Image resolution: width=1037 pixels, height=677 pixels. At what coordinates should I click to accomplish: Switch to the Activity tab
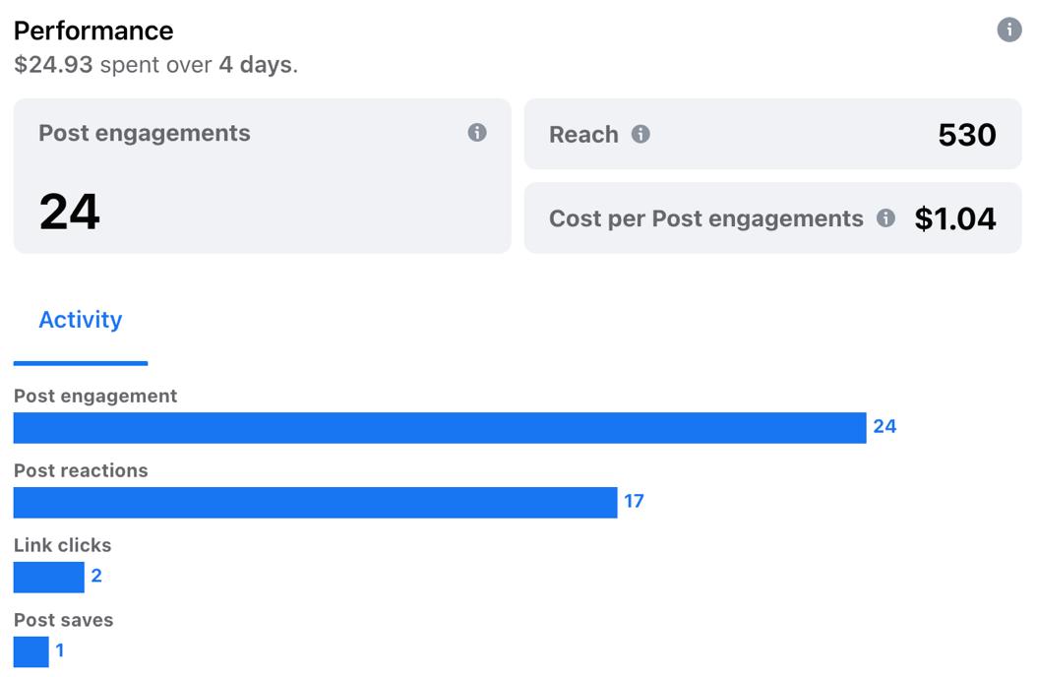tap(81, 320)
